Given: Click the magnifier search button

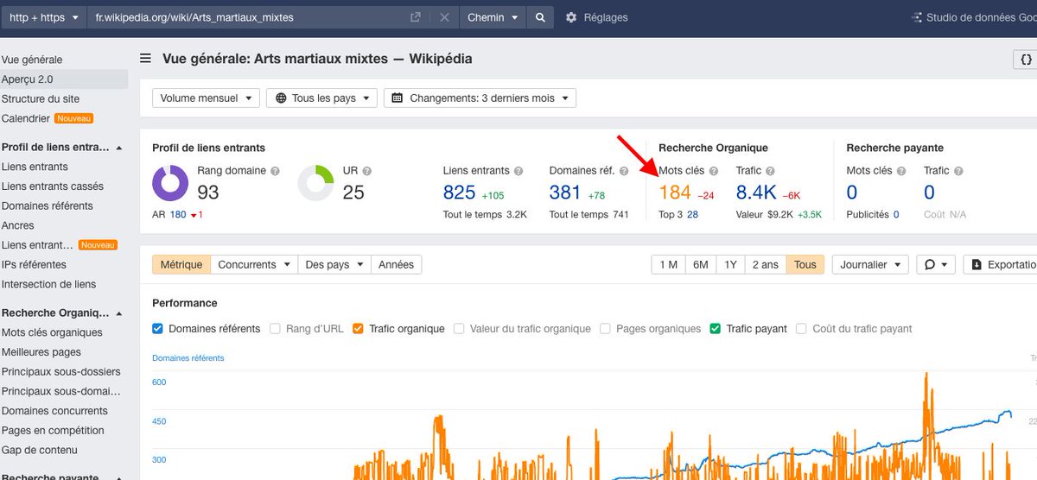Looking at the screenshot, I should (540, 17).
